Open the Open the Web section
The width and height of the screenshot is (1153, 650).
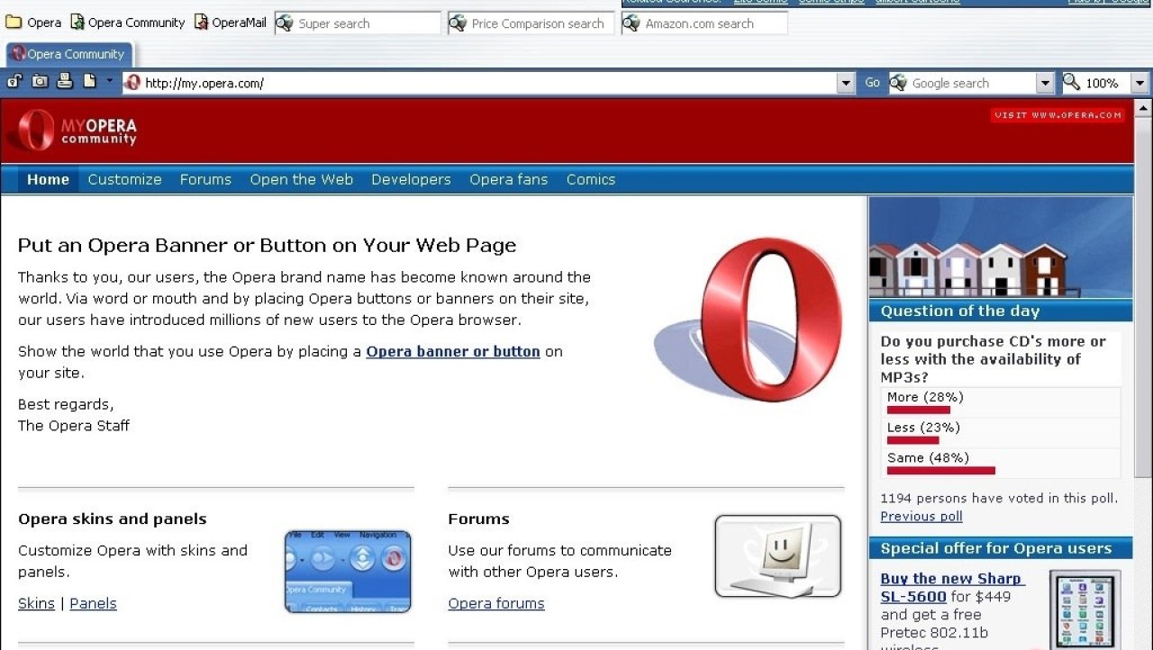[301, 179]
